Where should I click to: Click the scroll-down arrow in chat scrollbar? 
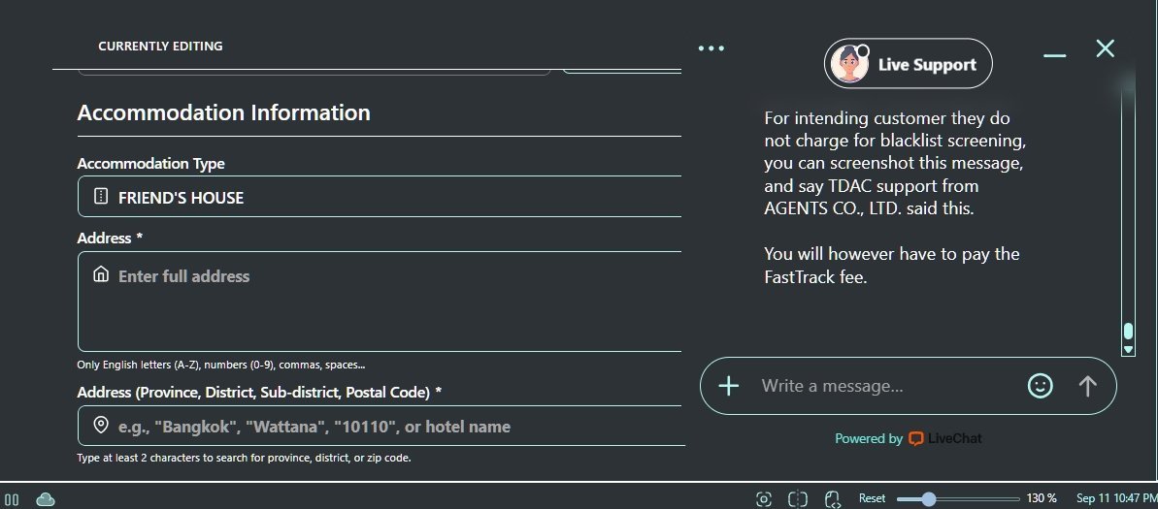coord(1128,349)
